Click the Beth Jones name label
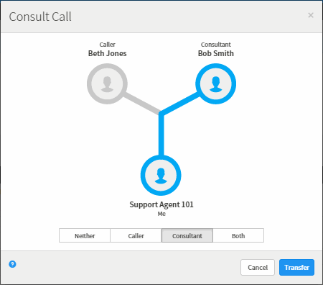Screen dimensions: 323x285 [108, 53]
